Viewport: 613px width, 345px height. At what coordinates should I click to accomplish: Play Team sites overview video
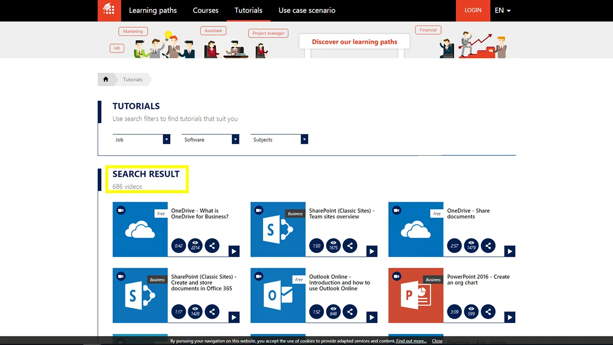pos(372,251)
